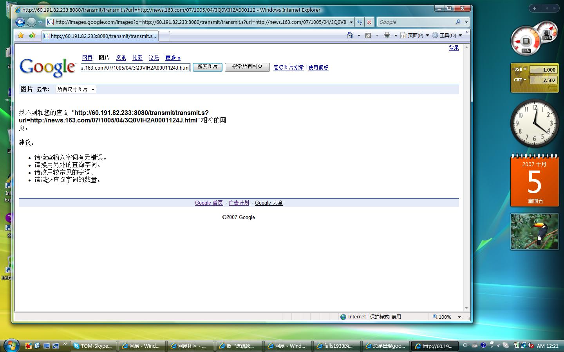Expand the Feeds dropdown arrow
This screenshot has height=352, width=564.
[377, 36]
